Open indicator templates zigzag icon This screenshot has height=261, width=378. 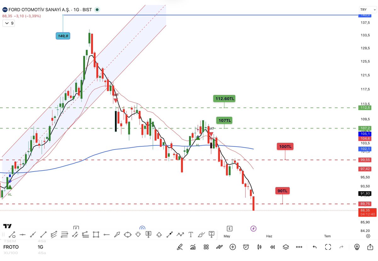pos(219,247)
